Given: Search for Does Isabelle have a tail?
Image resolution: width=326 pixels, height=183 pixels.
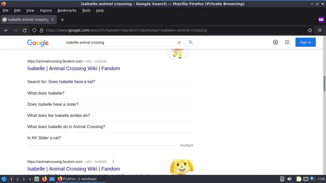Looking at the screenshot, I should [72, 82].
